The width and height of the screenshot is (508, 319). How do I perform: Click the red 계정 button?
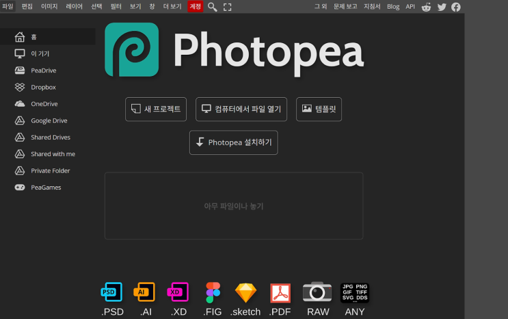click(x=196, y=6)
